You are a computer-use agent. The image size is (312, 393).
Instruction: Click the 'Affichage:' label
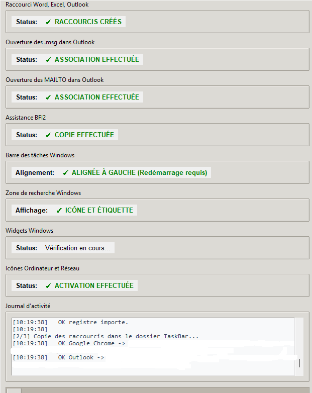pyautogui.click(x=32, y=210)
